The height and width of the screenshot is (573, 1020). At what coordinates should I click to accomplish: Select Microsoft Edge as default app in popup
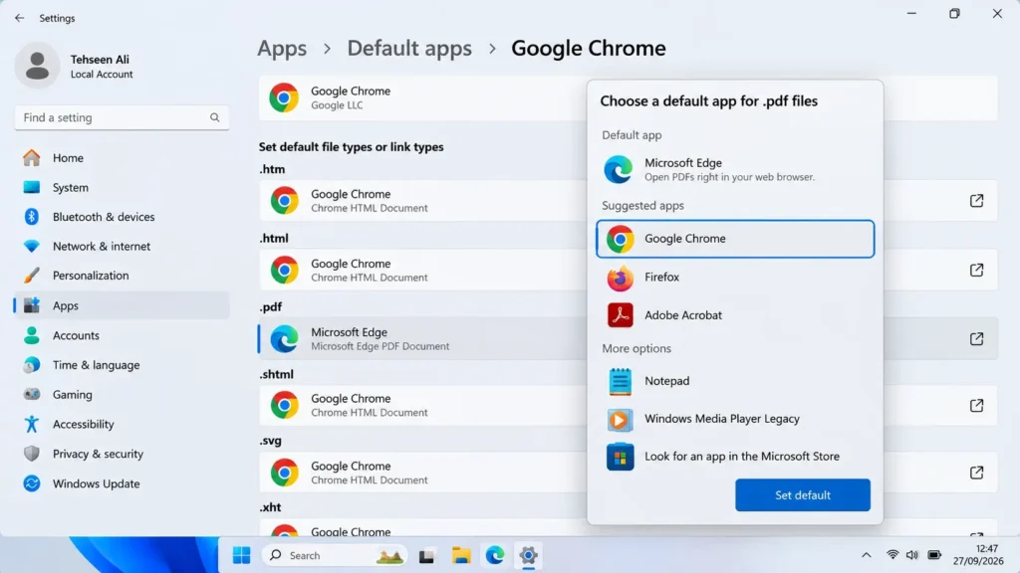(735, 169)
